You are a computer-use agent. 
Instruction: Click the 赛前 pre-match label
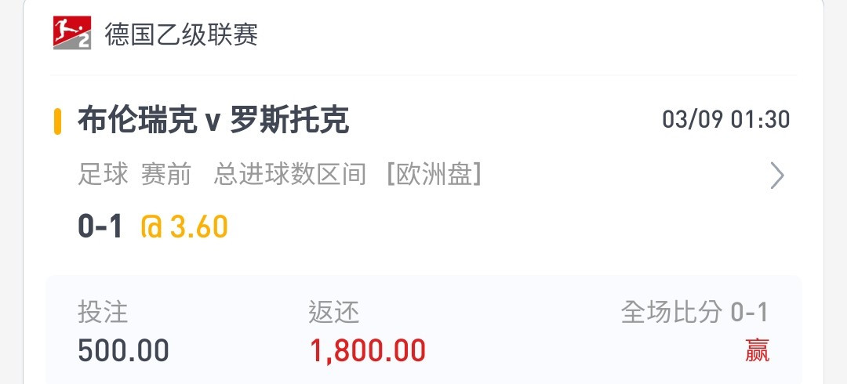point(165,175)
